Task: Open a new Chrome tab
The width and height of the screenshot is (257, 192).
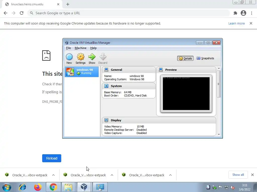Action: [x=68, y=4]
